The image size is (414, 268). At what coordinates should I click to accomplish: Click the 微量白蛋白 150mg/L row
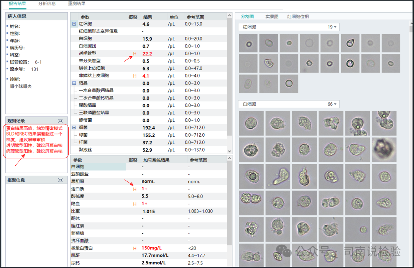[x=148, y=248]
